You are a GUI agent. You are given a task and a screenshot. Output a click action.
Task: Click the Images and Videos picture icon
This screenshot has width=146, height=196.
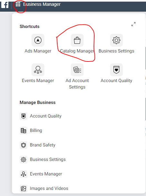(x=23, y=189)
